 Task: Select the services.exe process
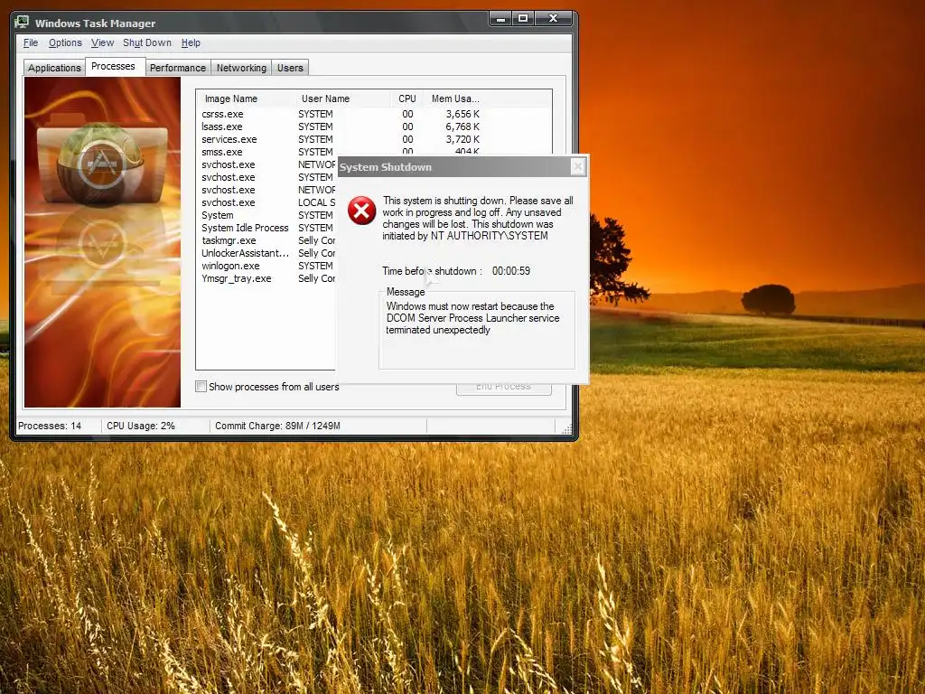tap(229, 139)
